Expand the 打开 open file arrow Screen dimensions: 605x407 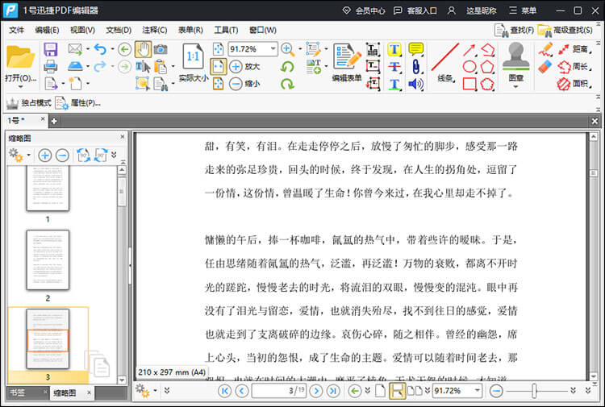pyautogui.click(x=21, y=87)
